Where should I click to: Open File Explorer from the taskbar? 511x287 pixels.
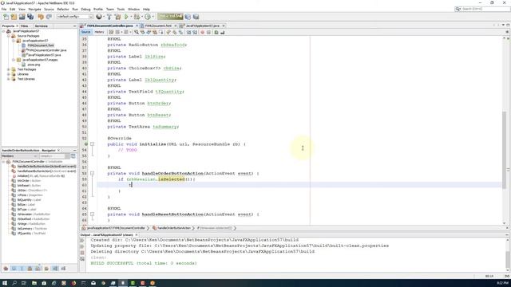[x=34, y=283]
